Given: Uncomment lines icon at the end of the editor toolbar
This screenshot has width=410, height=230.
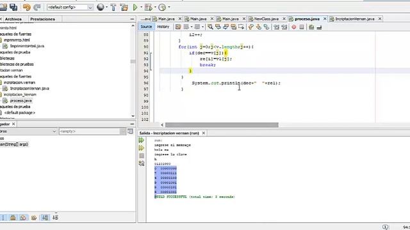Looking at the screenshot, I should point(319,27).
